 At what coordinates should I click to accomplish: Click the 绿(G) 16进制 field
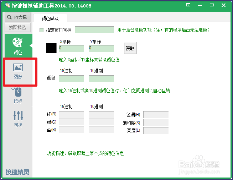72,122
